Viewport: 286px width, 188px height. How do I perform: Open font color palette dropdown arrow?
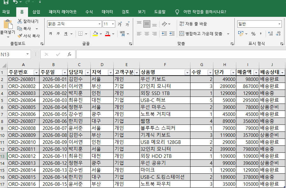[113, 34]
